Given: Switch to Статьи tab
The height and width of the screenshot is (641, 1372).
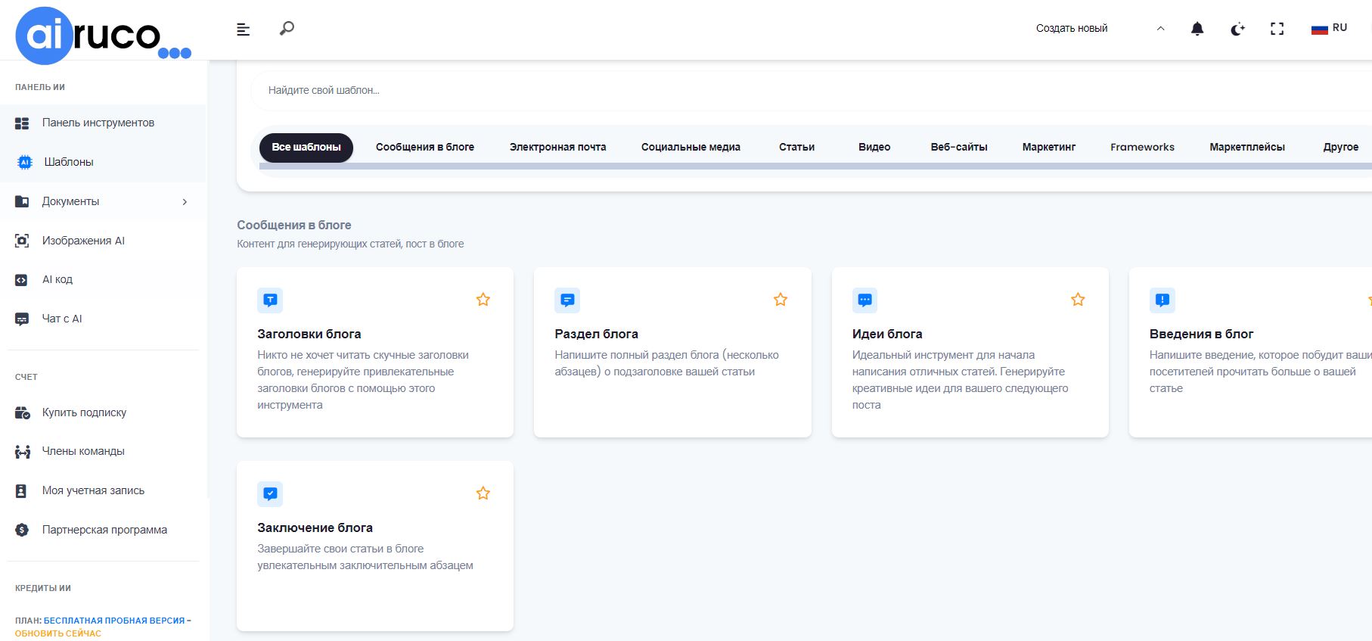Looking at the screenshot, I should pos(797,147).
